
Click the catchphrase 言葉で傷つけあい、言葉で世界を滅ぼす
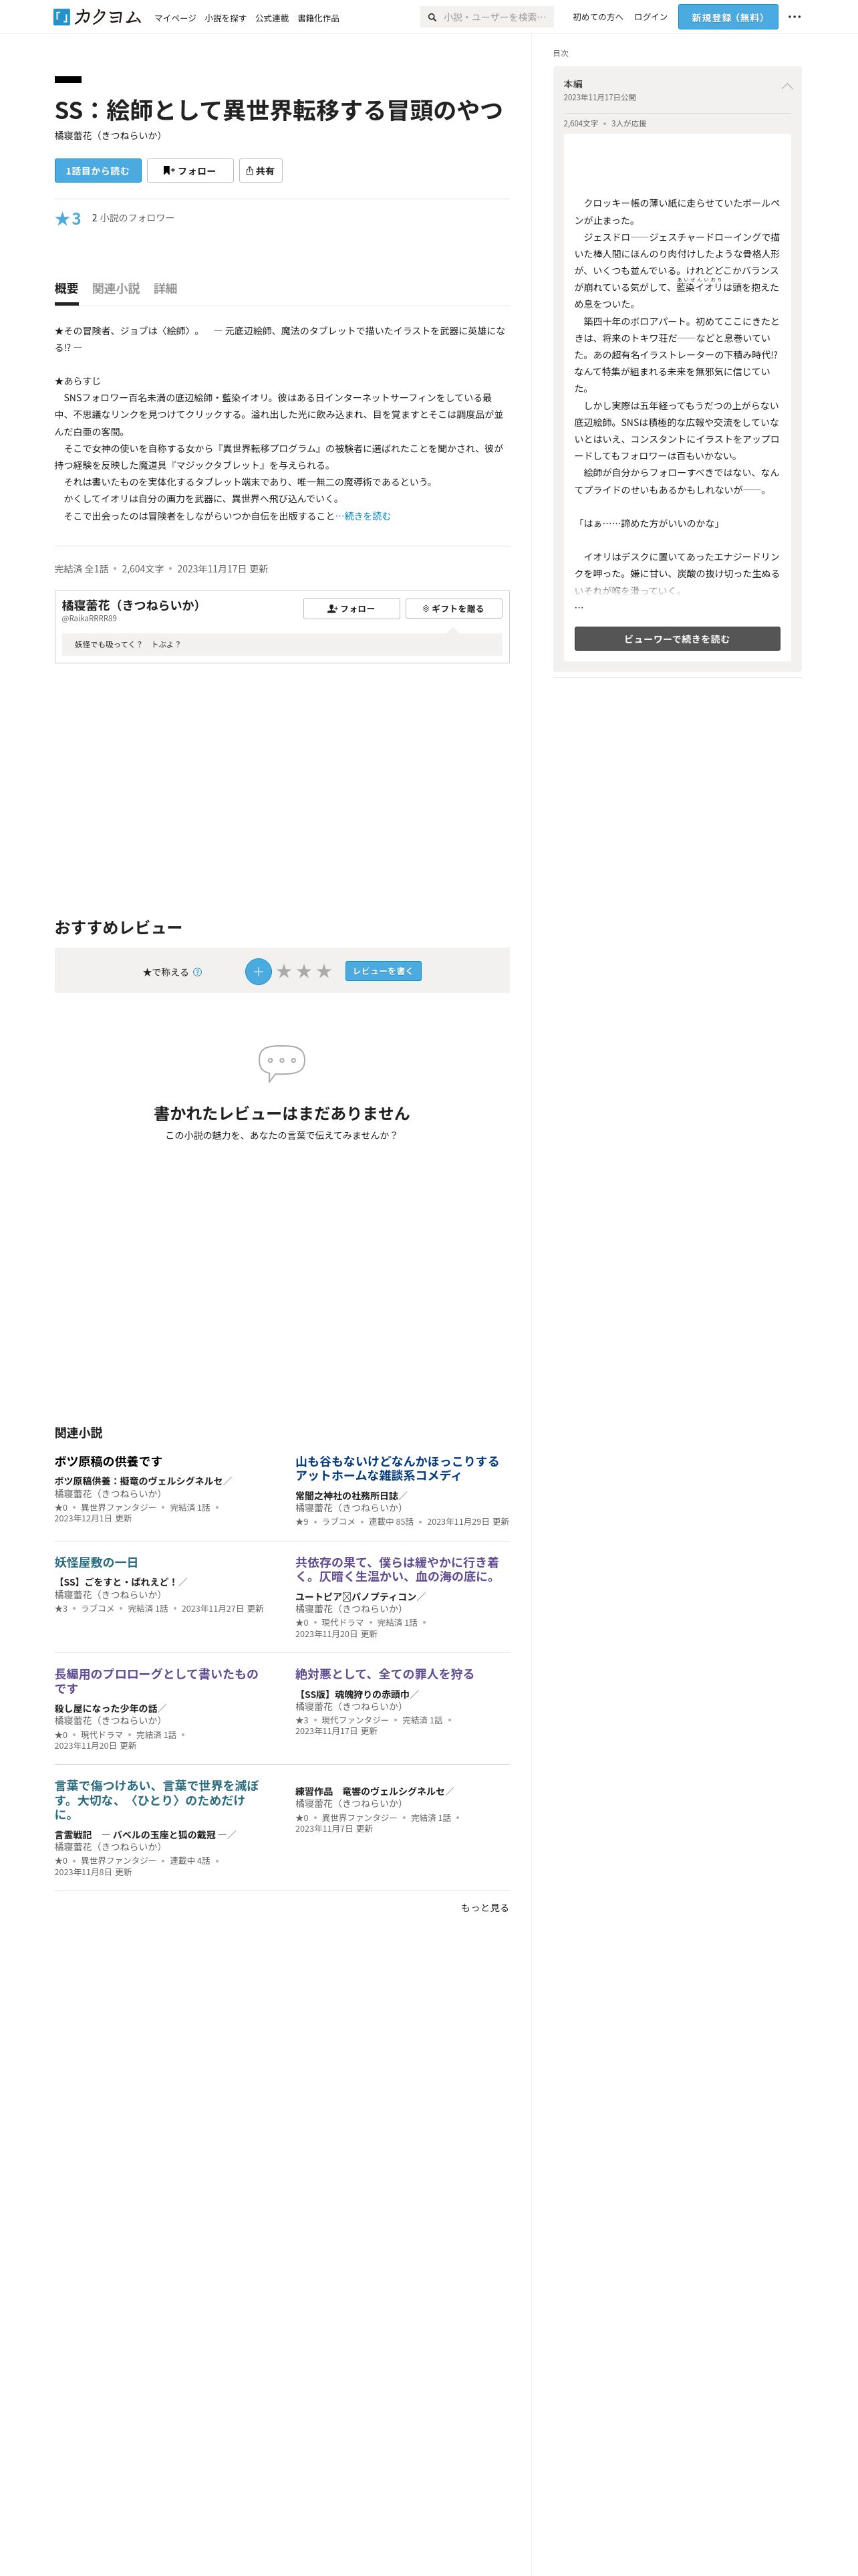pos(157,1801)
